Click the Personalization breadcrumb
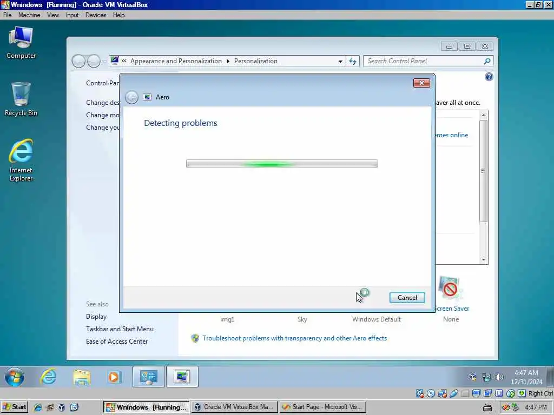554x415 pixels. 255,61
